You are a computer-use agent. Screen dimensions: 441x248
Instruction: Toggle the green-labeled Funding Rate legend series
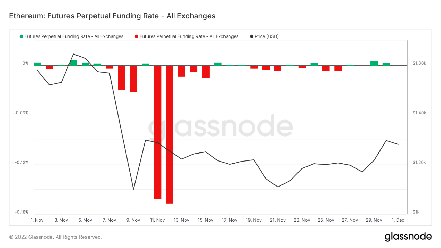74,36
